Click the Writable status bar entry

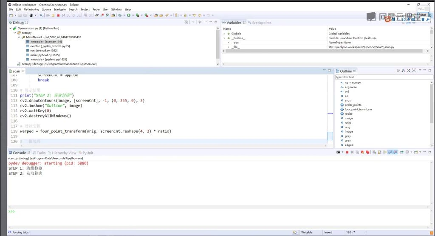coord(307,233)
